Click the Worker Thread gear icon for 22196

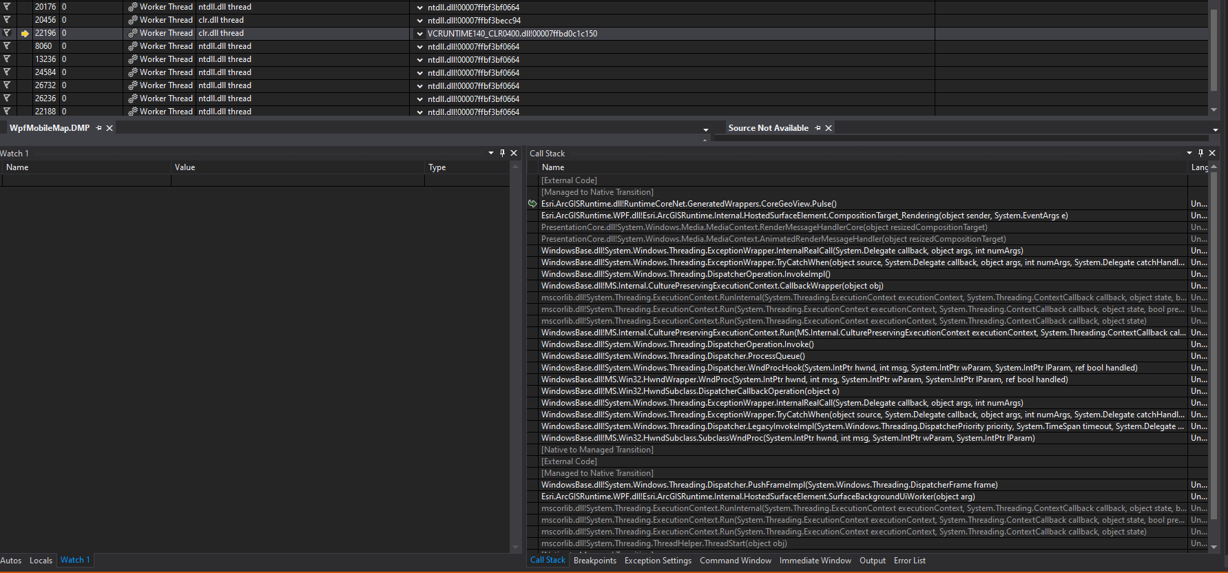133,33
